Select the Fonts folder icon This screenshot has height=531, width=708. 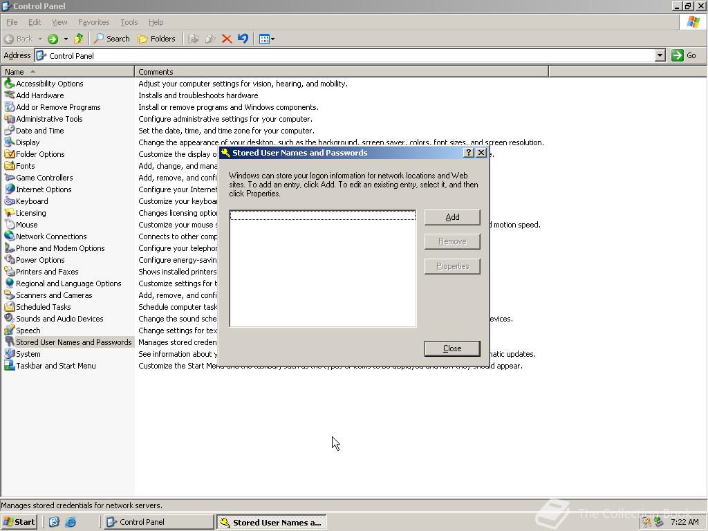click(x=10, y=166)
